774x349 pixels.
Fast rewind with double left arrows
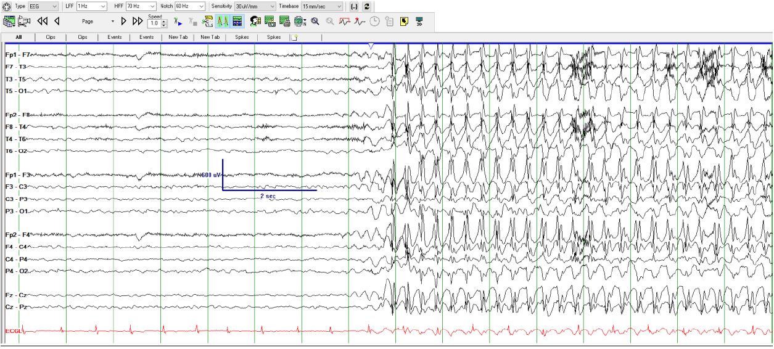42,21
